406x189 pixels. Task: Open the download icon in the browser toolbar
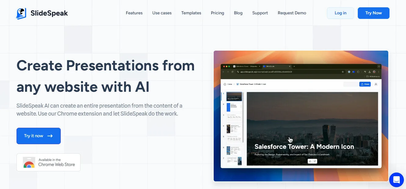(370, 72)
